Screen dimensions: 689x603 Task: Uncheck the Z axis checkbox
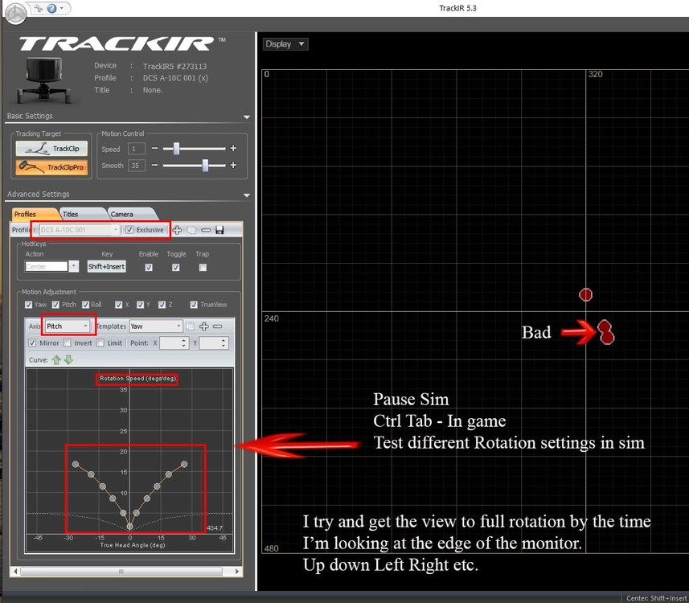[162, 305]
